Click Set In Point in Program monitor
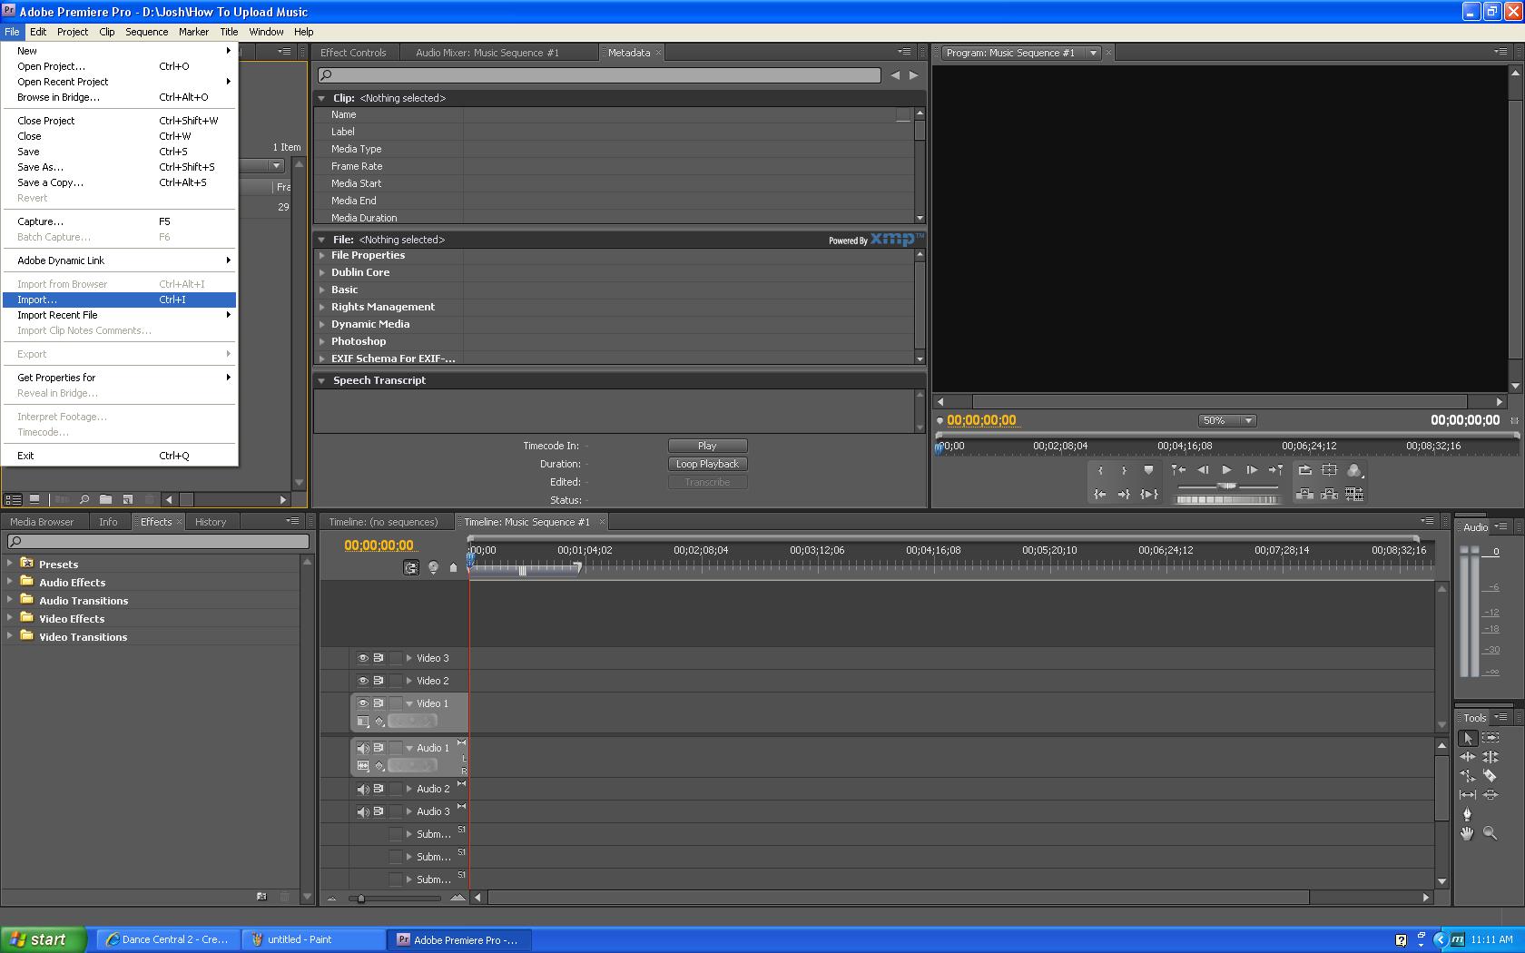Screen dimensions: 1525x953 (1100, 470)
